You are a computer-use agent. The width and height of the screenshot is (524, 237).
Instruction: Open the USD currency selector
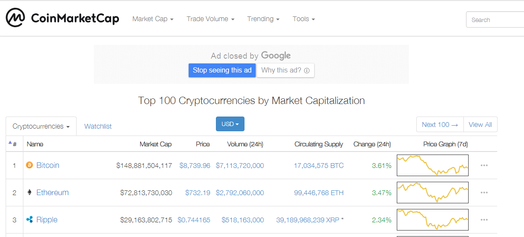point(230,124)
